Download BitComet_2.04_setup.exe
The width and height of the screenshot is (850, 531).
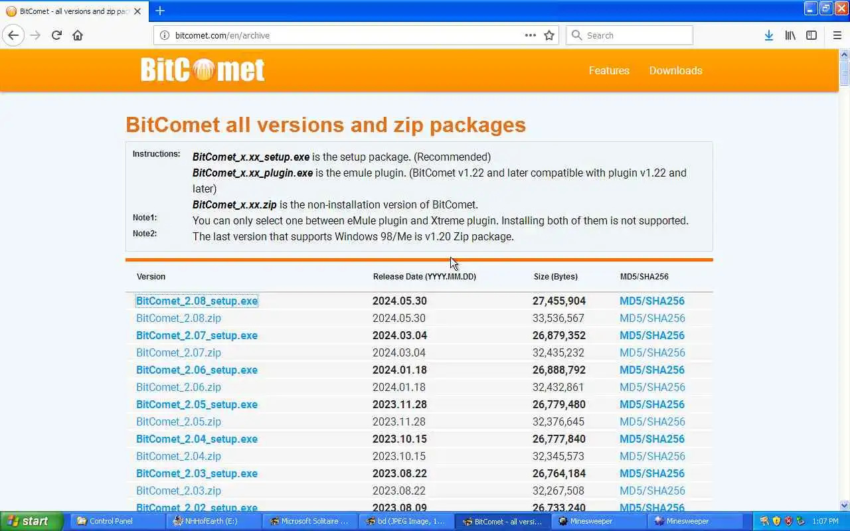pyautogui.click(x=197, y=439)
